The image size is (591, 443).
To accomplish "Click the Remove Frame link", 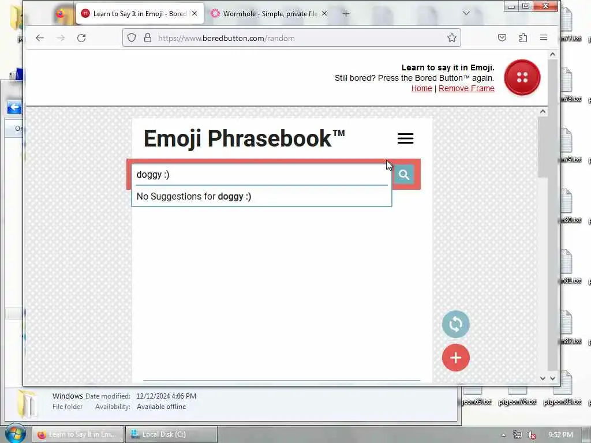I will (466, 88).
